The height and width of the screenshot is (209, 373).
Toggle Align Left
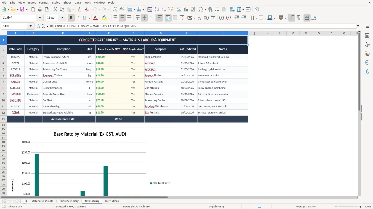[115, 18]
